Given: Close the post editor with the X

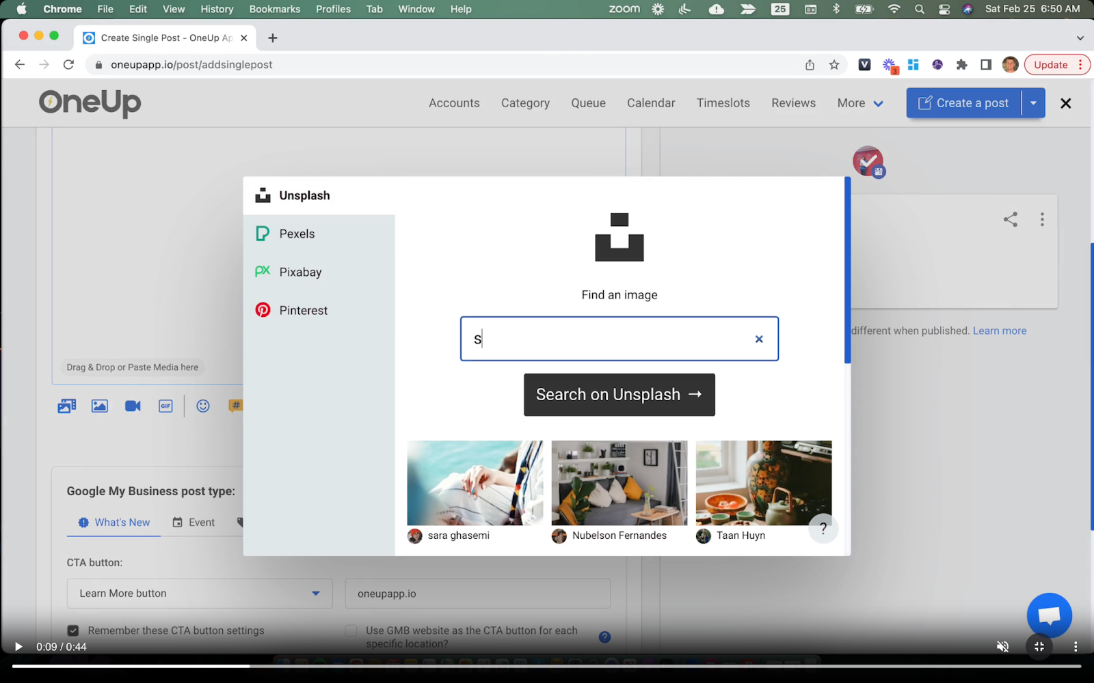Looking at the screenshot, I should (x=1065, y=103).
